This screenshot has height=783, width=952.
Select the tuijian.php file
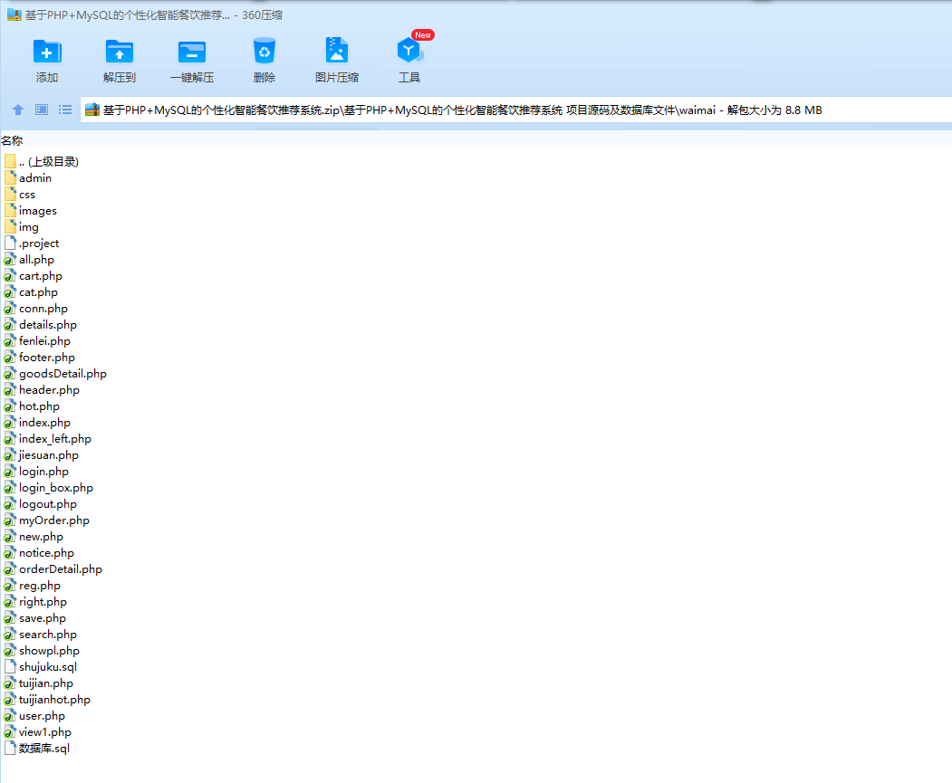[x=39, y=684]
